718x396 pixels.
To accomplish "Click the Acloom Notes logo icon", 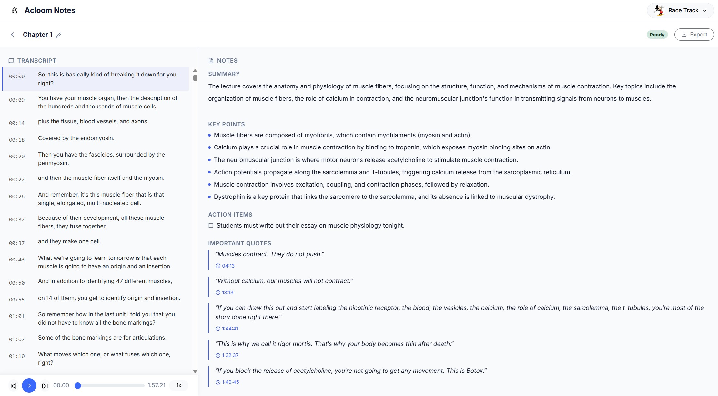I will coord(14,10).
